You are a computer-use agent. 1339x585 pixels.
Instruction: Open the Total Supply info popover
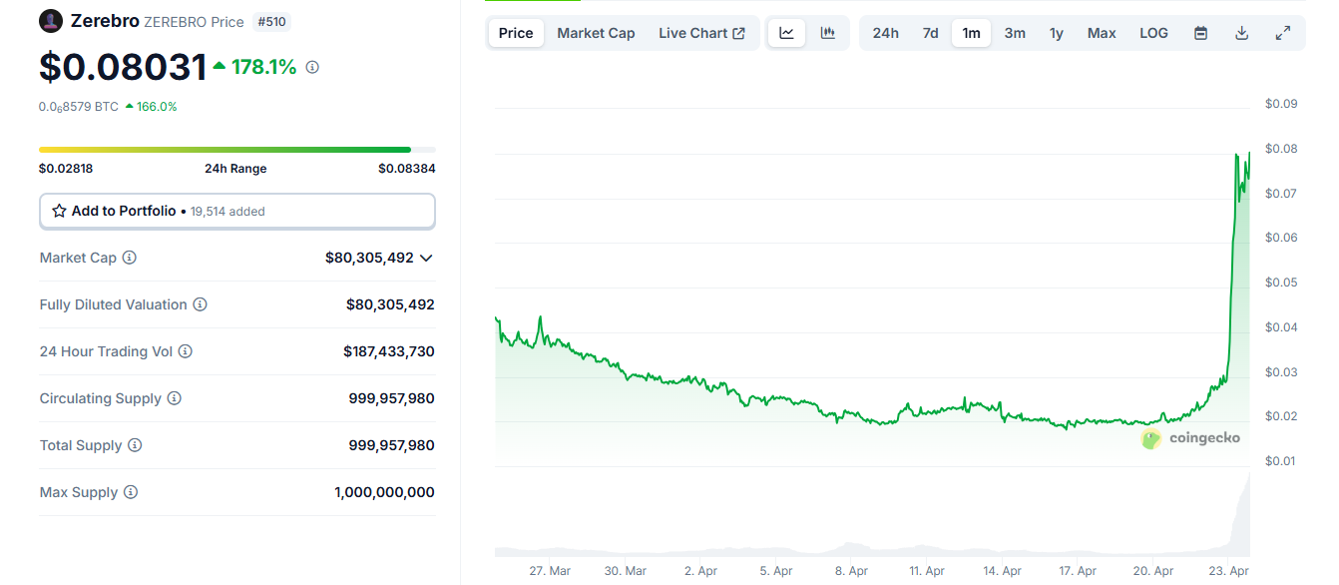136,445
